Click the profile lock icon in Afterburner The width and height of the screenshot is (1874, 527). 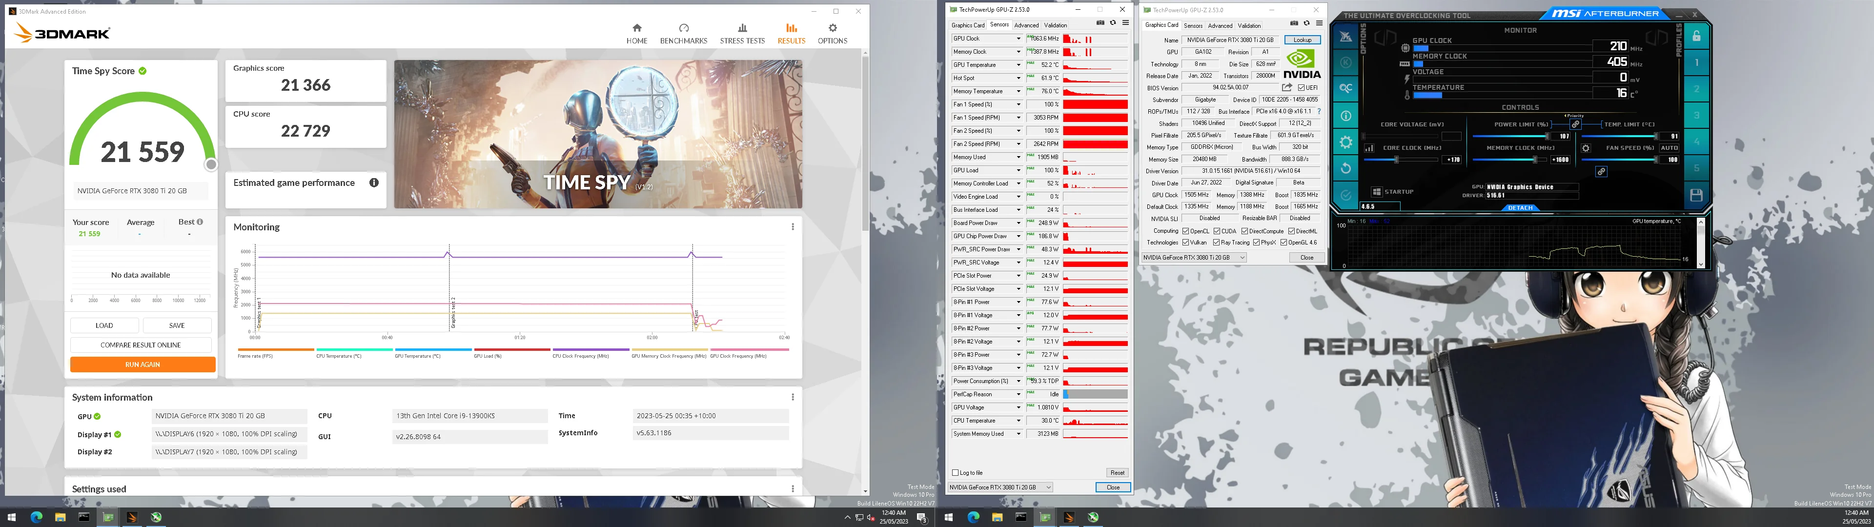1696,36
